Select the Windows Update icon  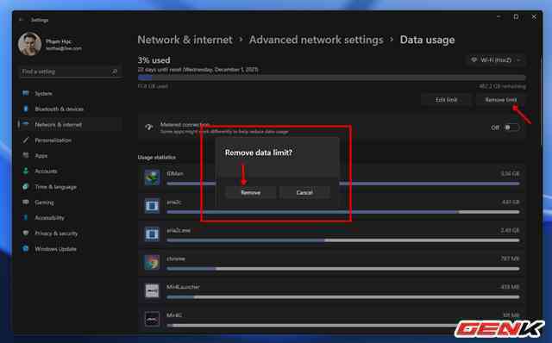pos(26,249)
